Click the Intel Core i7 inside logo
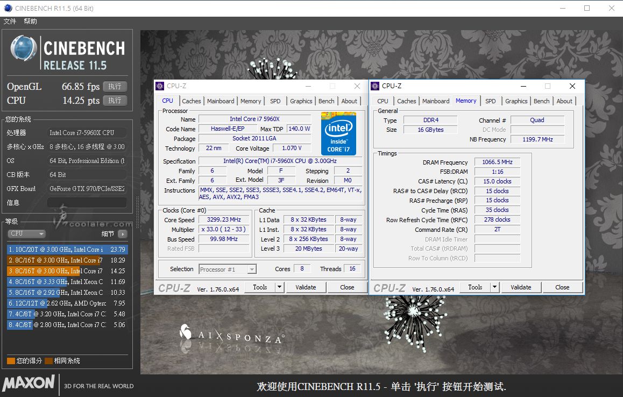Screen dimensions: 623x397 point(338,133)
